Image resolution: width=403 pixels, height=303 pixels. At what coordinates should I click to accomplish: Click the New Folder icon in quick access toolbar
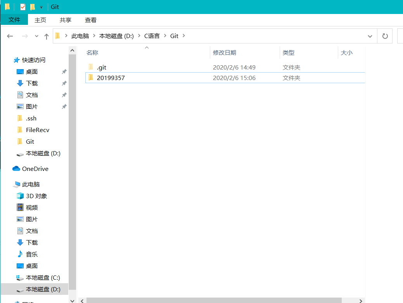(x=32, y=7)
